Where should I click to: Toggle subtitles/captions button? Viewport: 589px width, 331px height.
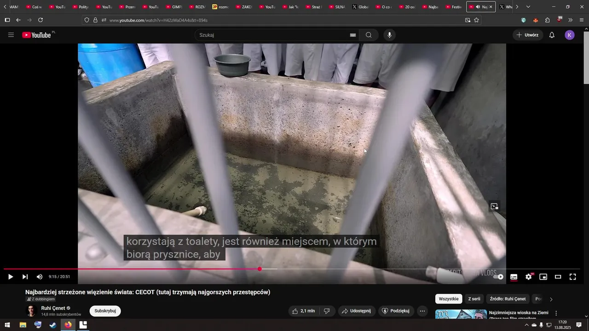click(x=514, y=277)
